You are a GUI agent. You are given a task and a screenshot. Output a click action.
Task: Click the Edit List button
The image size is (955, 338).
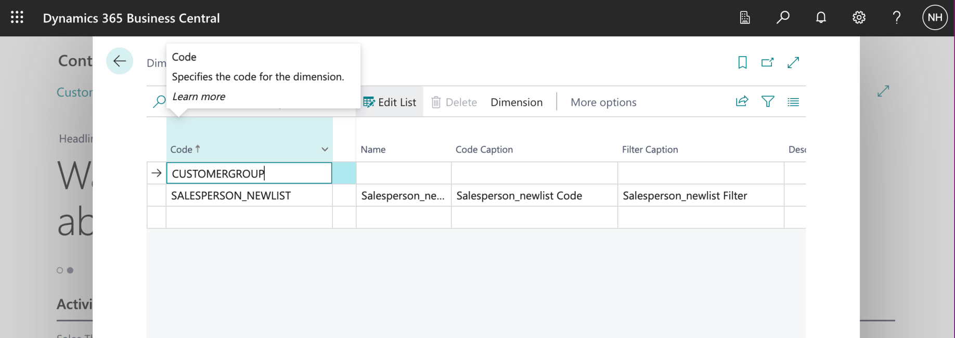[390, 102]
